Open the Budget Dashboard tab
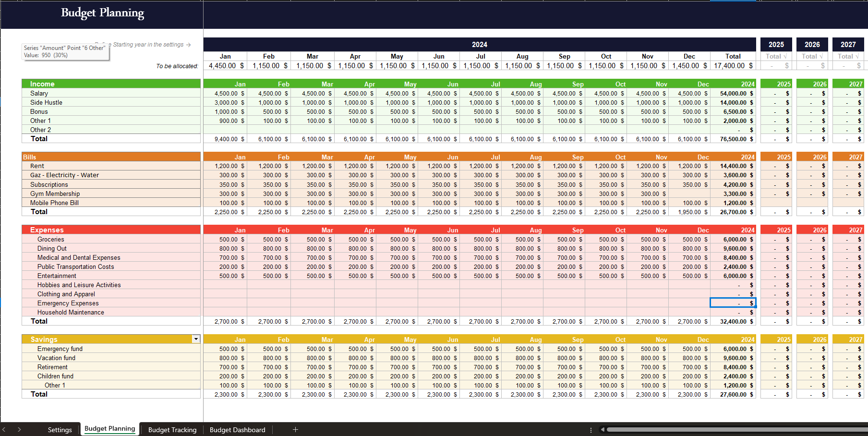The width and height of the screenshot is (868, 436). click(x=237, y=429)
